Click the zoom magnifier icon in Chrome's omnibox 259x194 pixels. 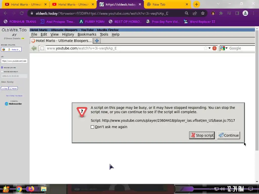tap(186, 13)
